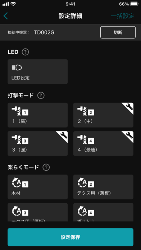Viewport: 141px width, 250px height.
Task: Open help icon next to LED
Action: [x=26, y=52]
